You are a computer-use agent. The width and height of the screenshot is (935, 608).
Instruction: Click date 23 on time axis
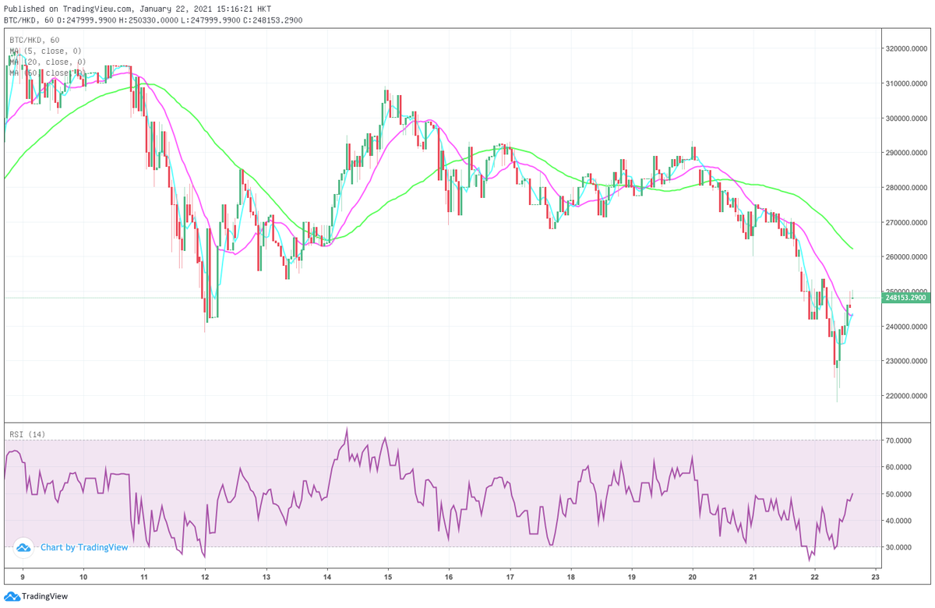875,578
